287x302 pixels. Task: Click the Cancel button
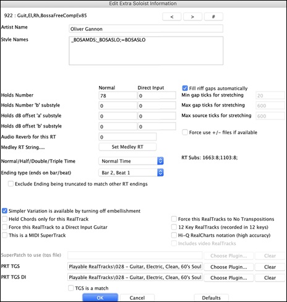click(x=137, y=298)
